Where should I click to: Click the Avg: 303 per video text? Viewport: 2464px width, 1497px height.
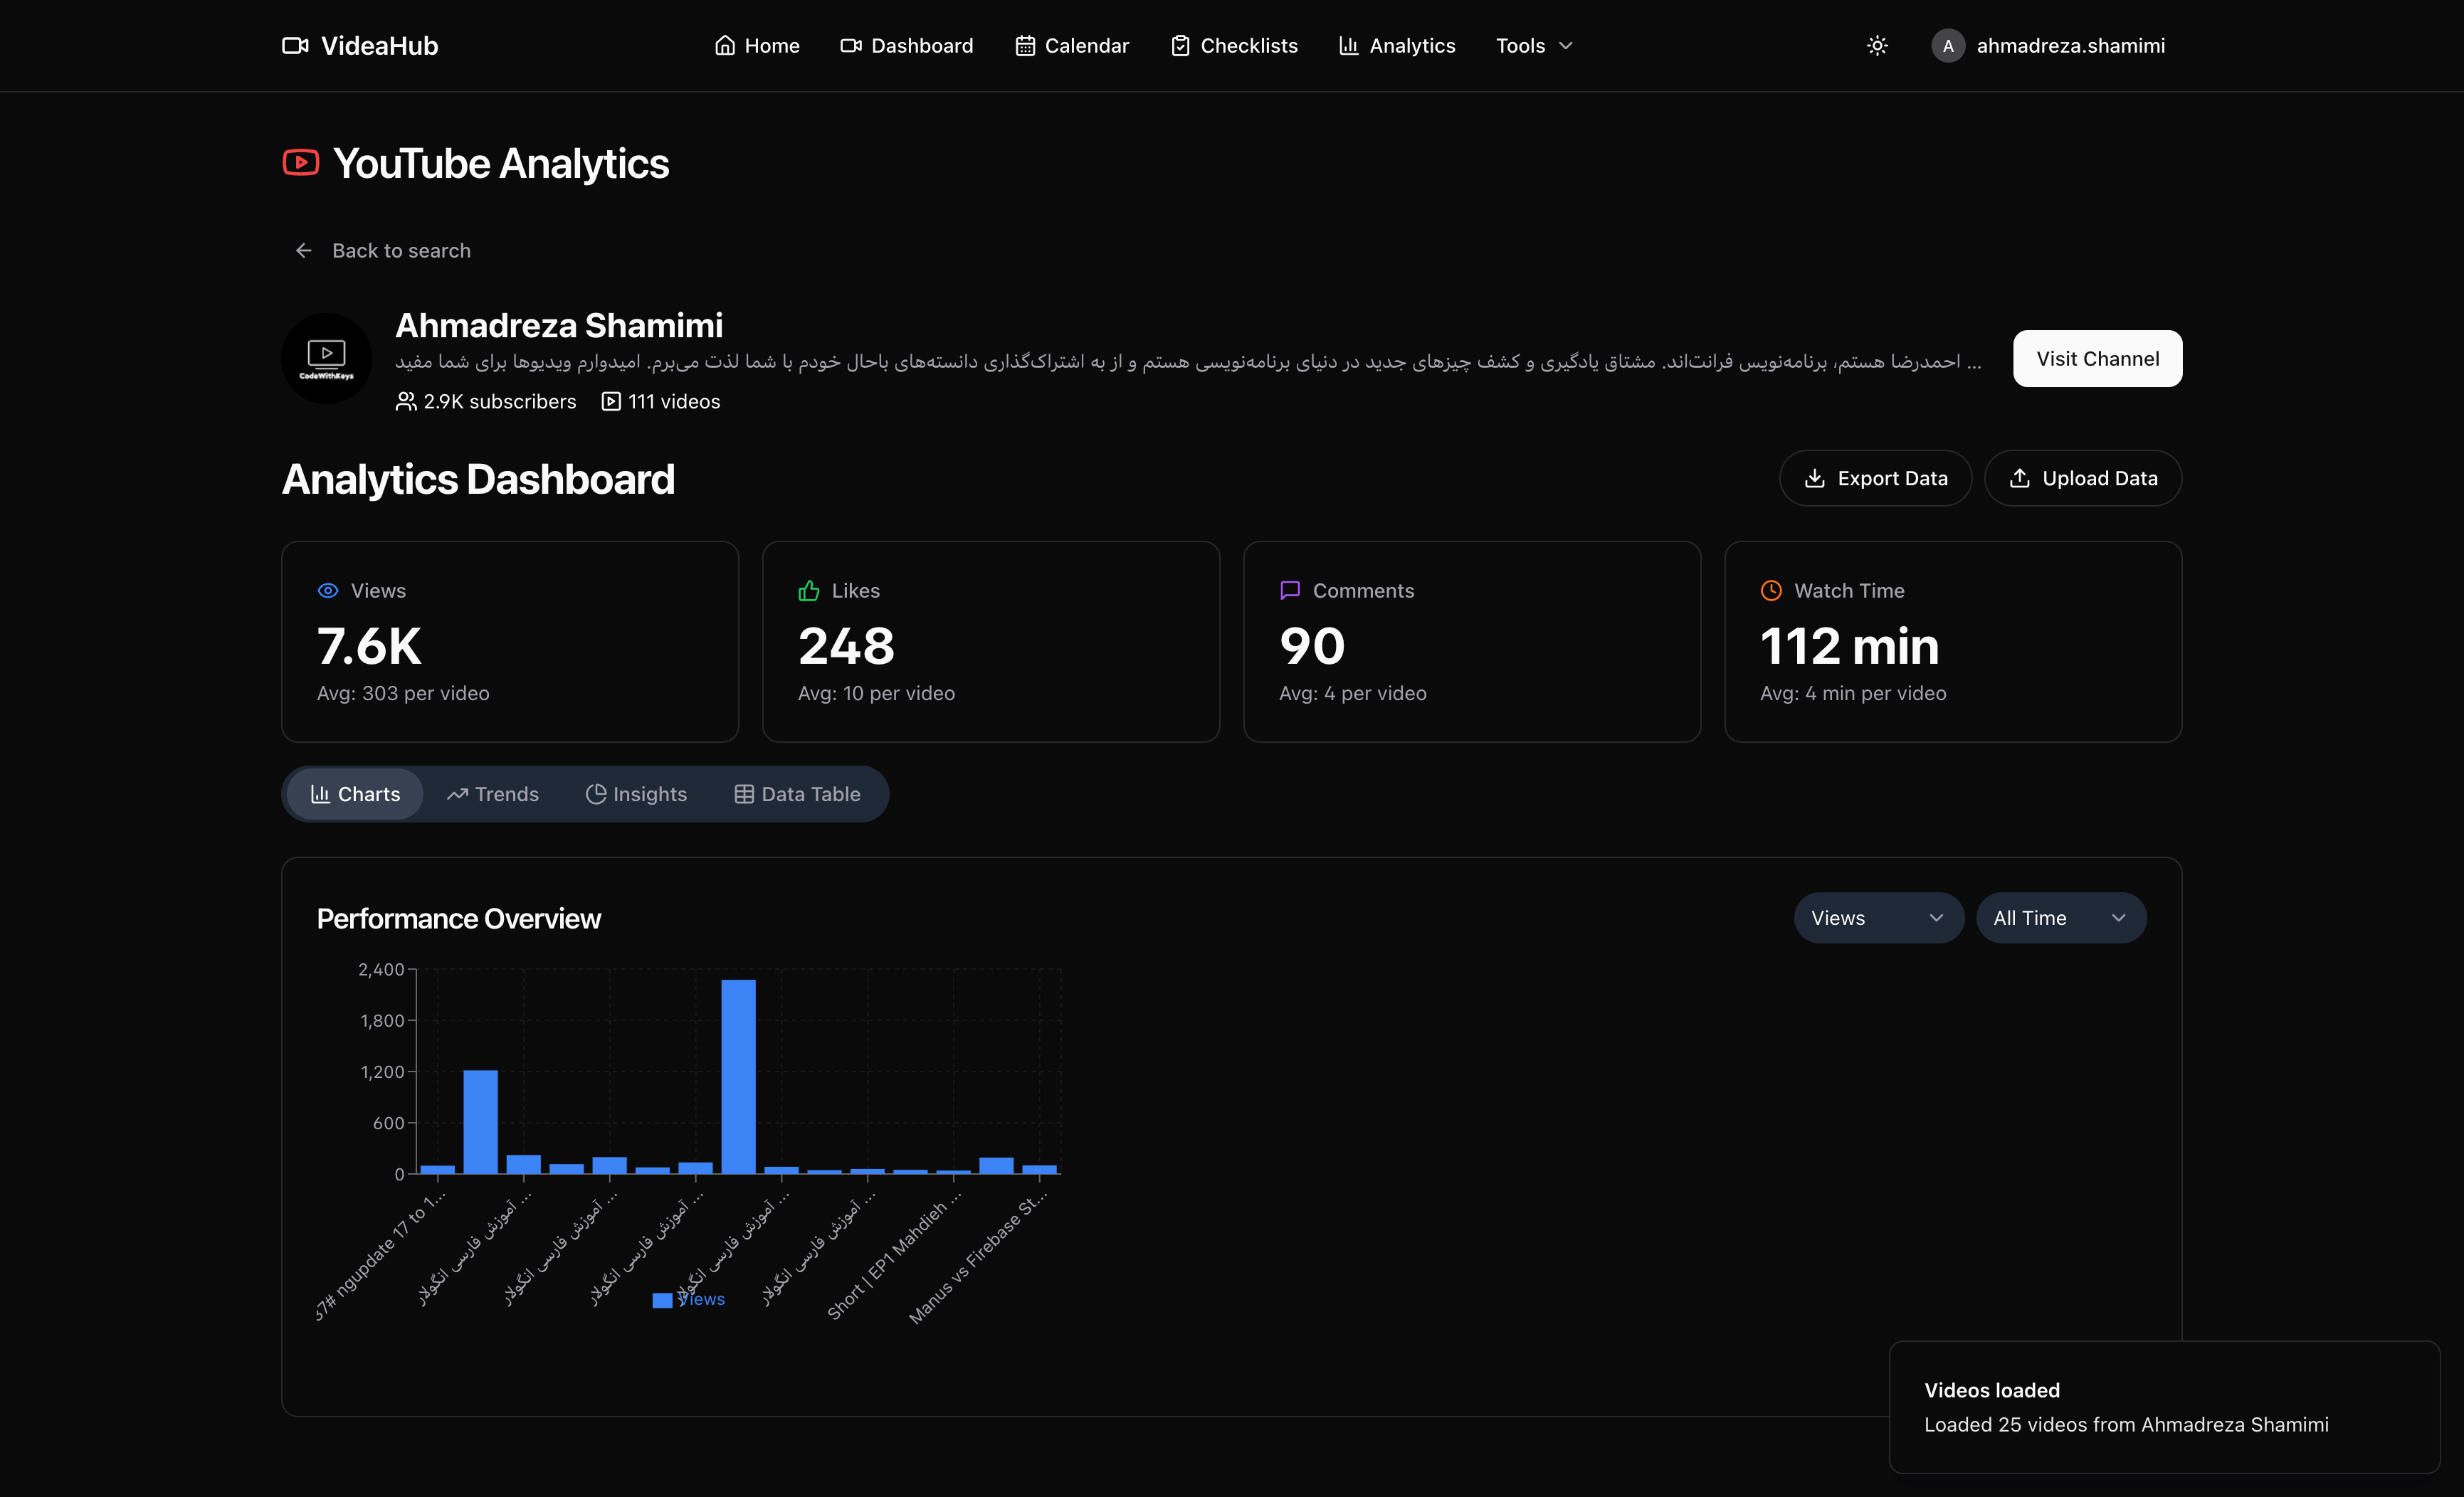(x=403, y=694)
